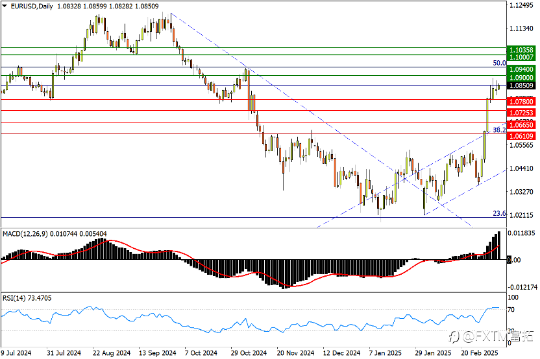Click the 7 Oct 2024 date label
540x359 pixels.
(x=201, y=353)
